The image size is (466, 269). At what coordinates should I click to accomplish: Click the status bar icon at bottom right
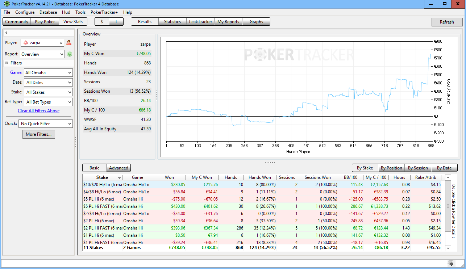450,263
